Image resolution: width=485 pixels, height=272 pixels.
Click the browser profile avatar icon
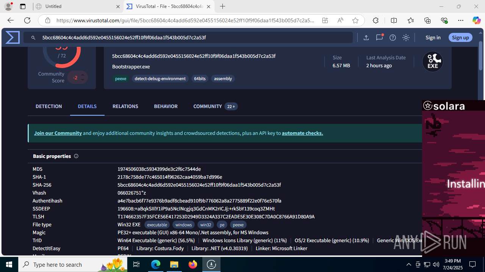pos(8,6)
